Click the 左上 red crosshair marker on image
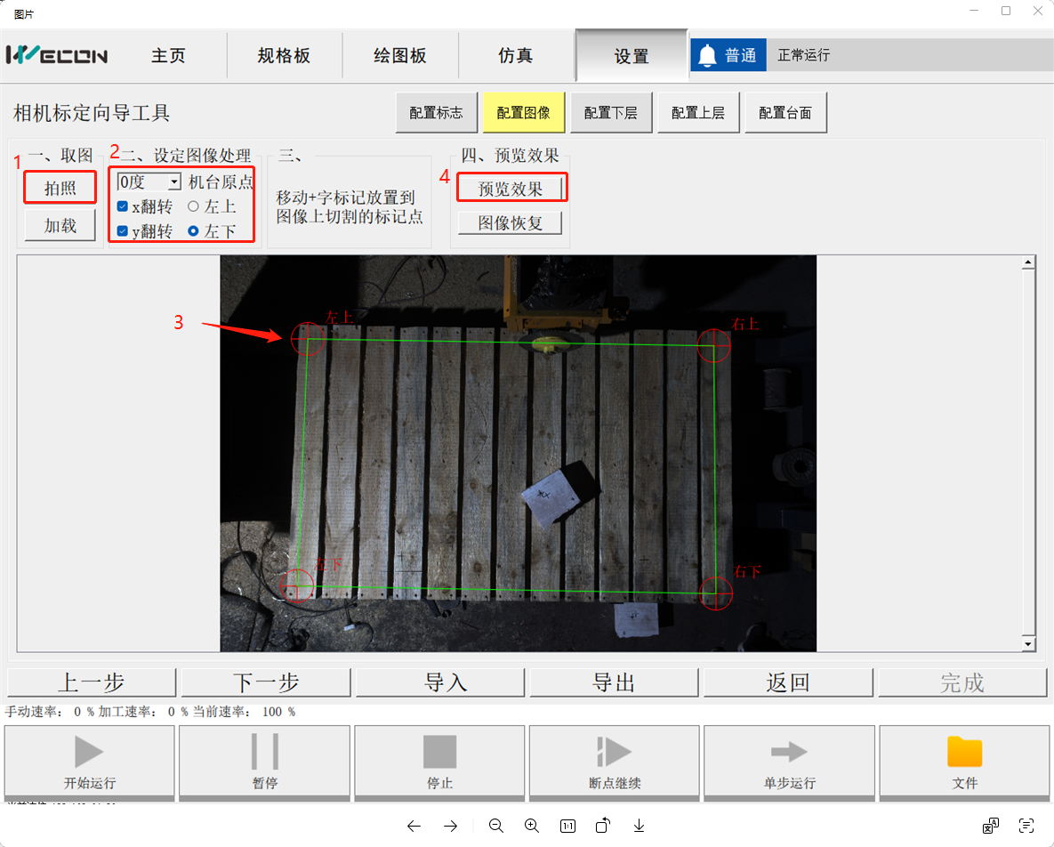Viewport: 1054px width, 847px height. (x=307, y=338)
